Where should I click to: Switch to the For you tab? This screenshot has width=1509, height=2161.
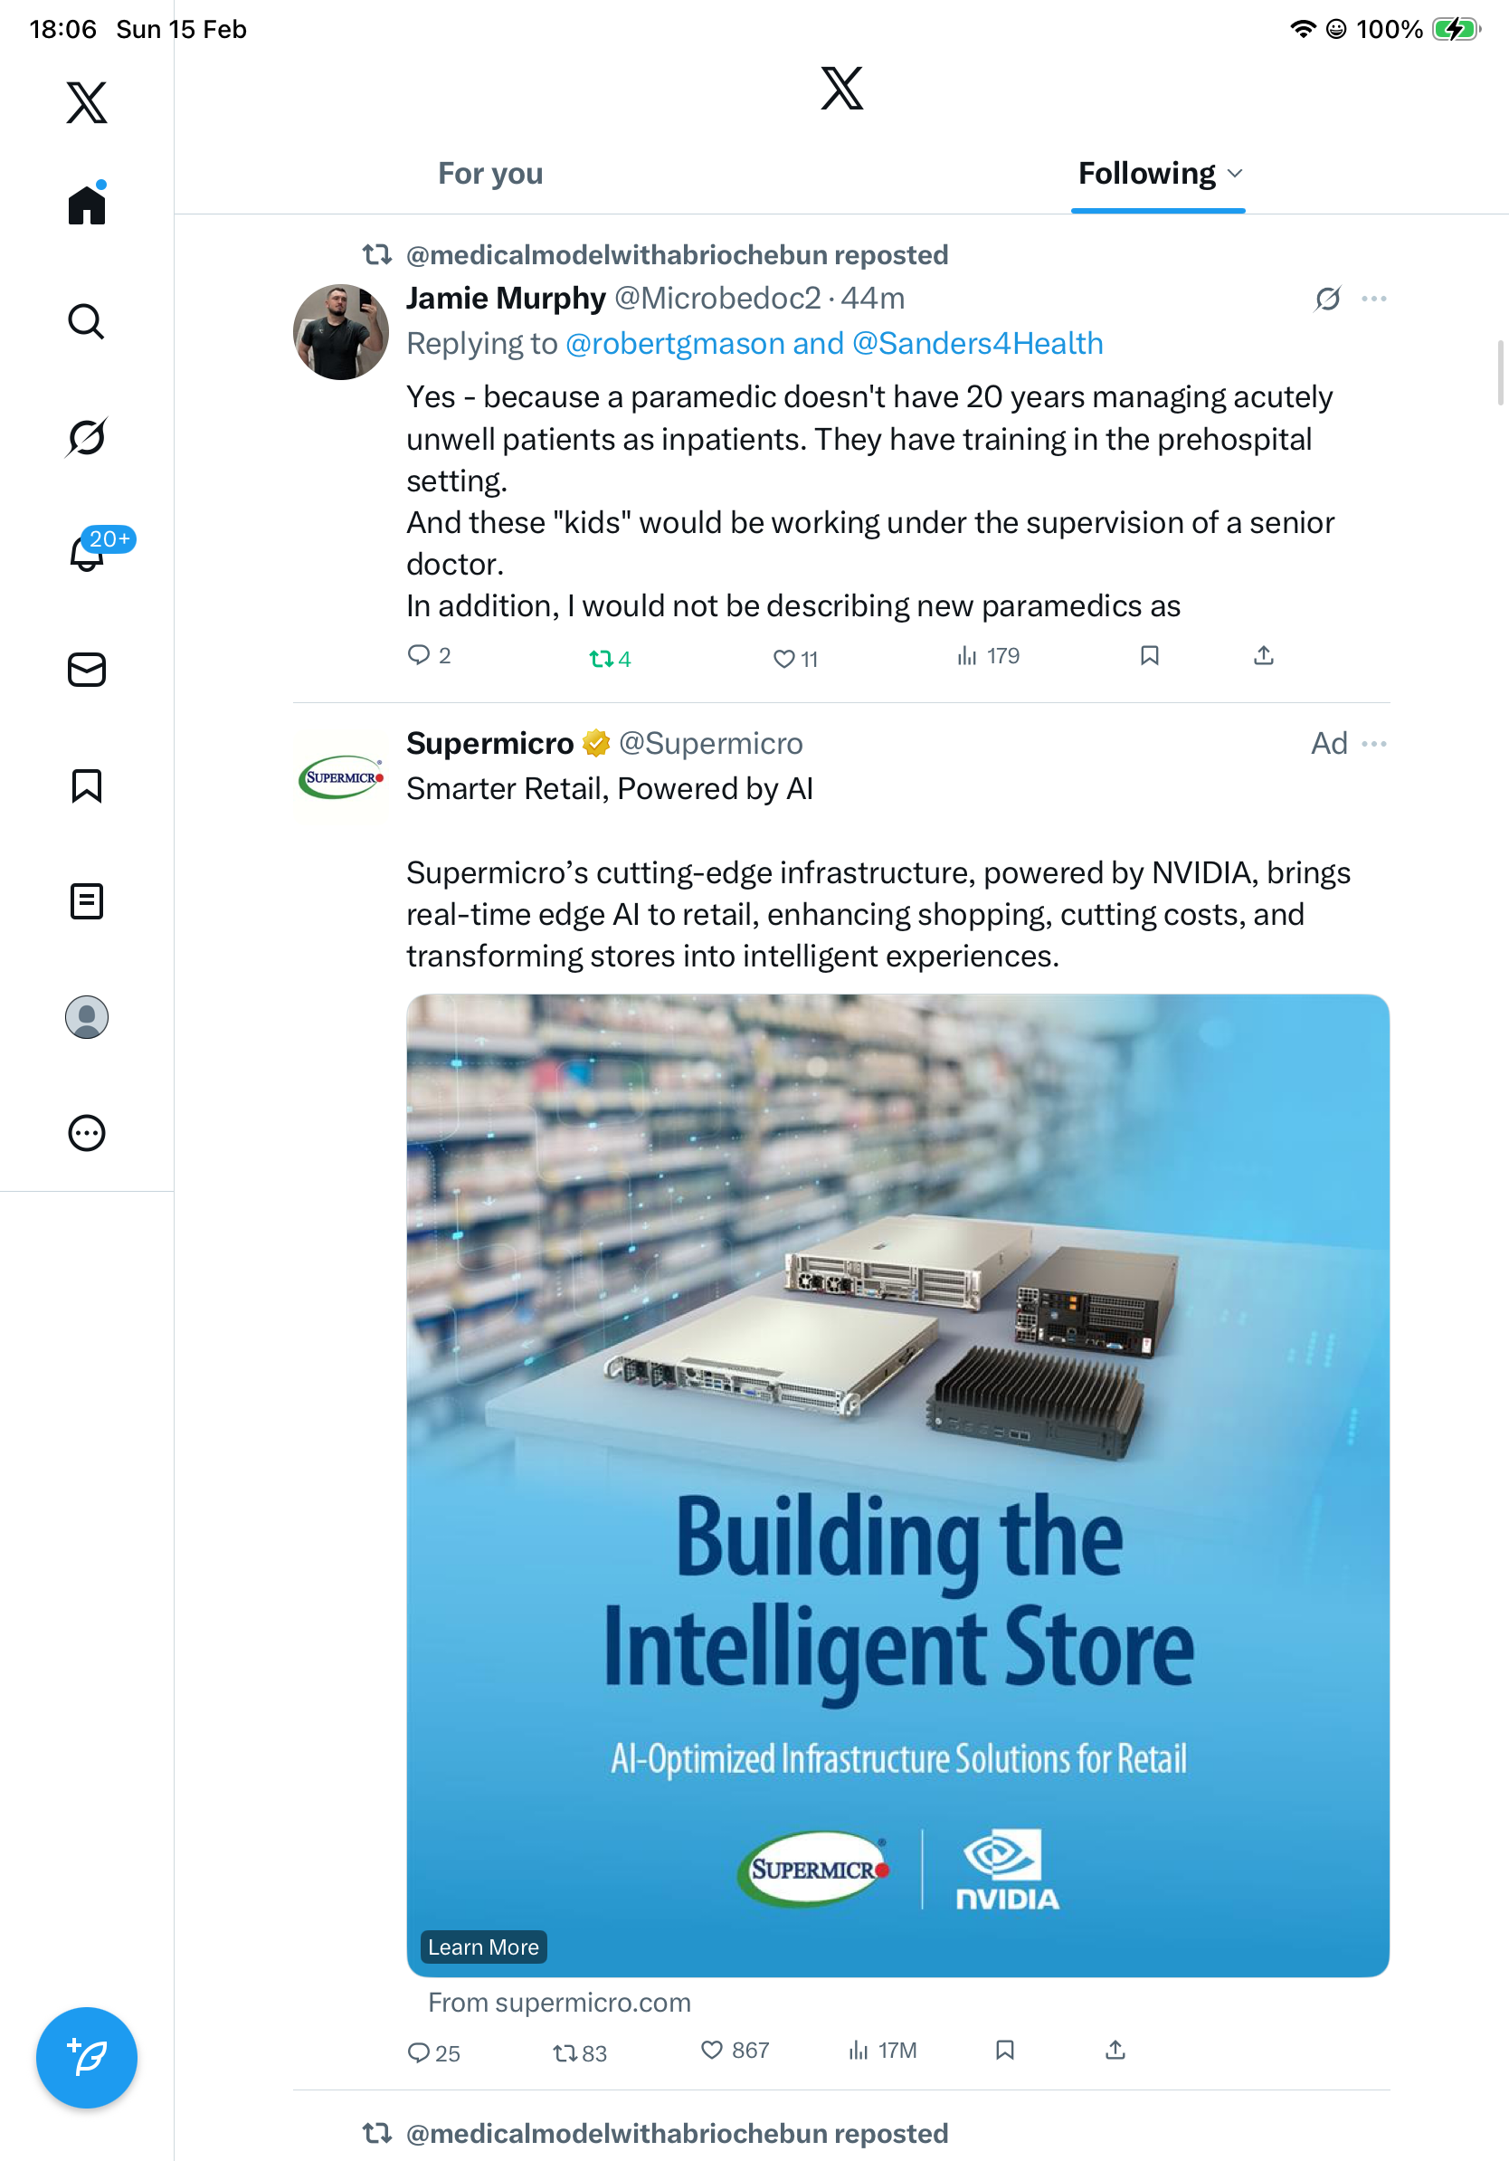click(490, 173)
